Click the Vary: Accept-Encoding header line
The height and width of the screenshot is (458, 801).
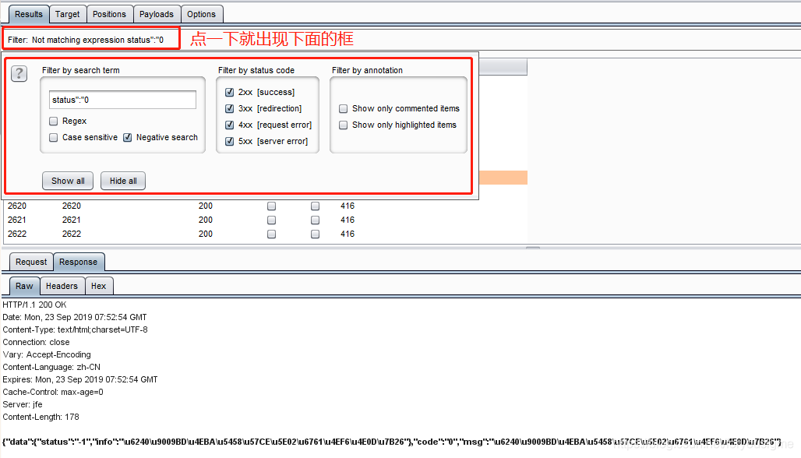tap(47, 355)
